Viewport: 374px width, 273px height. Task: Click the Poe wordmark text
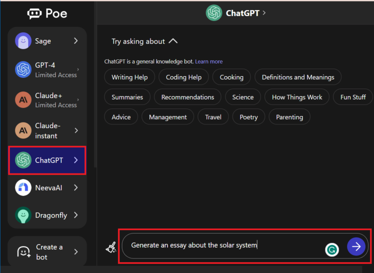56,14
